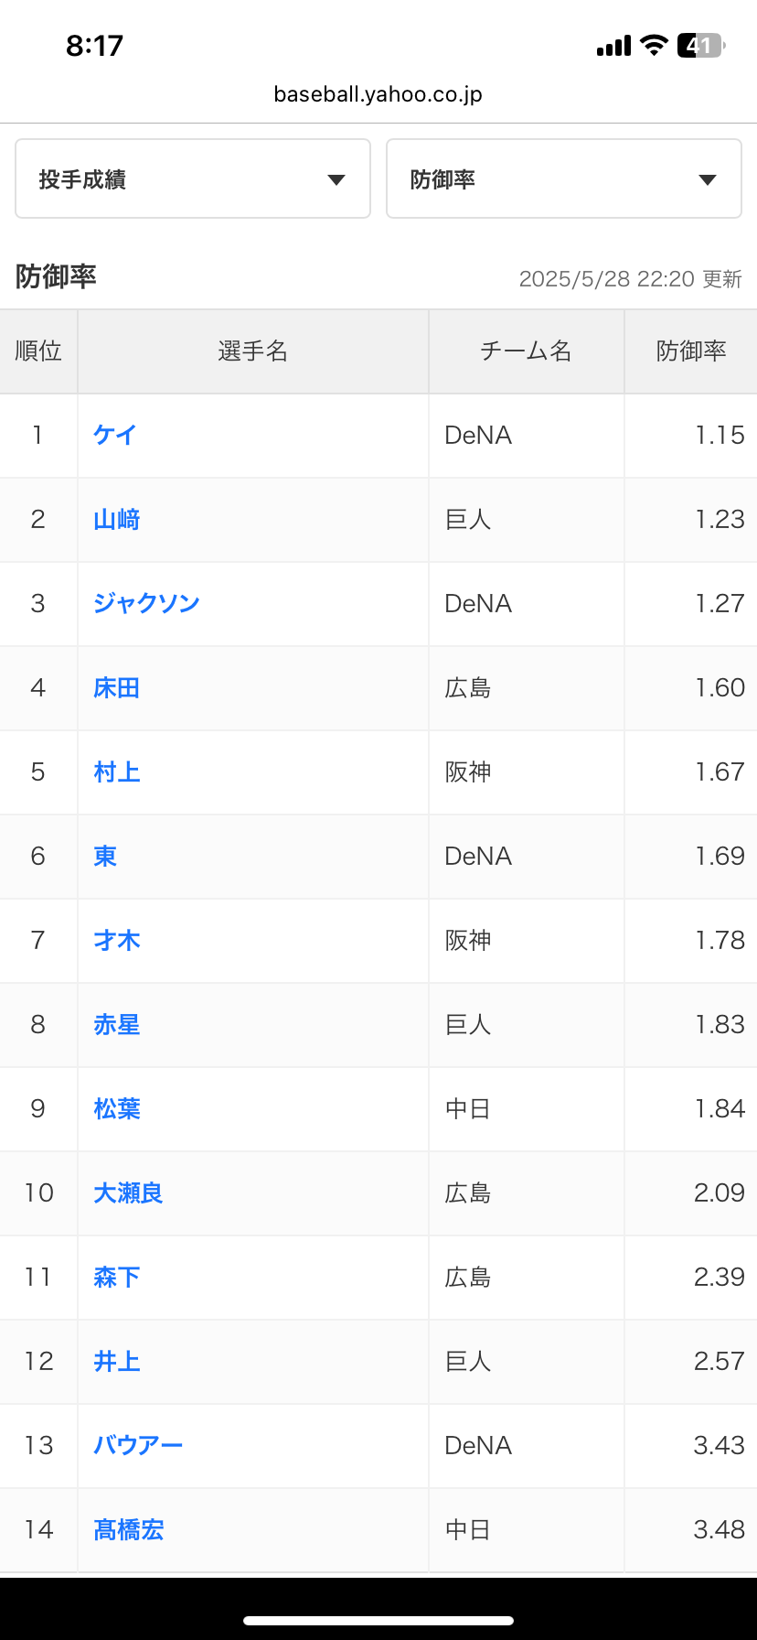Tap the チーム名 column header

point(526,351)
